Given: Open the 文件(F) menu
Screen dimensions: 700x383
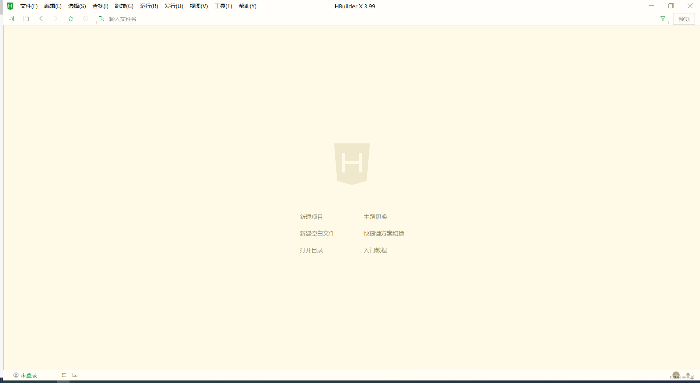Looking at the screenshot, I should coord(29,6).
